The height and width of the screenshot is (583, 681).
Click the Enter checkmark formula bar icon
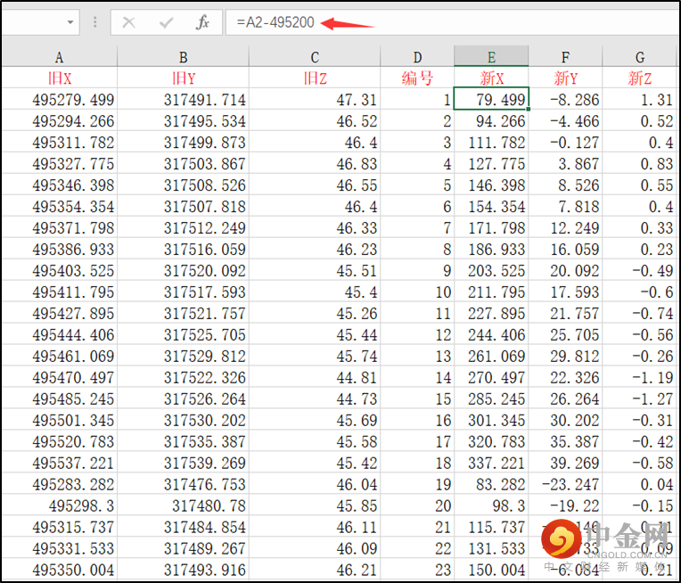[x=166, y=22]
